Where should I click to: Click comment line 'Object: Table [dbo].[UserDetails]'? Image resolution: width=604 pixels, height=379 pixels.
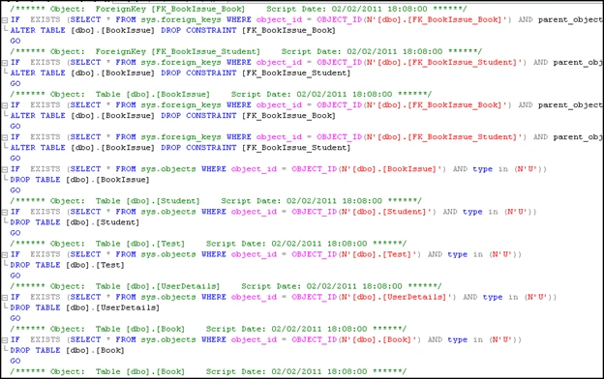click(226, 286)
